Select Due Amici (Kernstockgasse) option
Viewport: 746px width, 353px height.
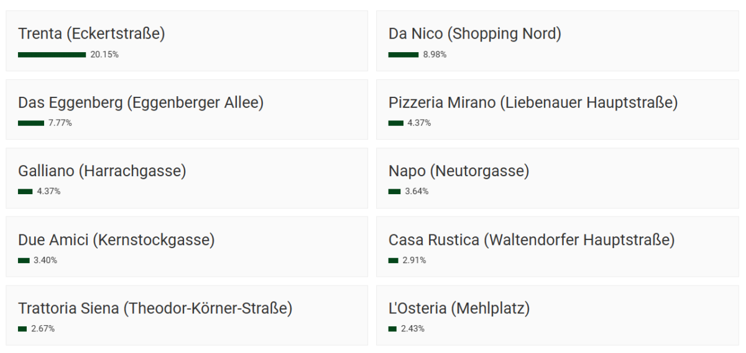(186, 247)
